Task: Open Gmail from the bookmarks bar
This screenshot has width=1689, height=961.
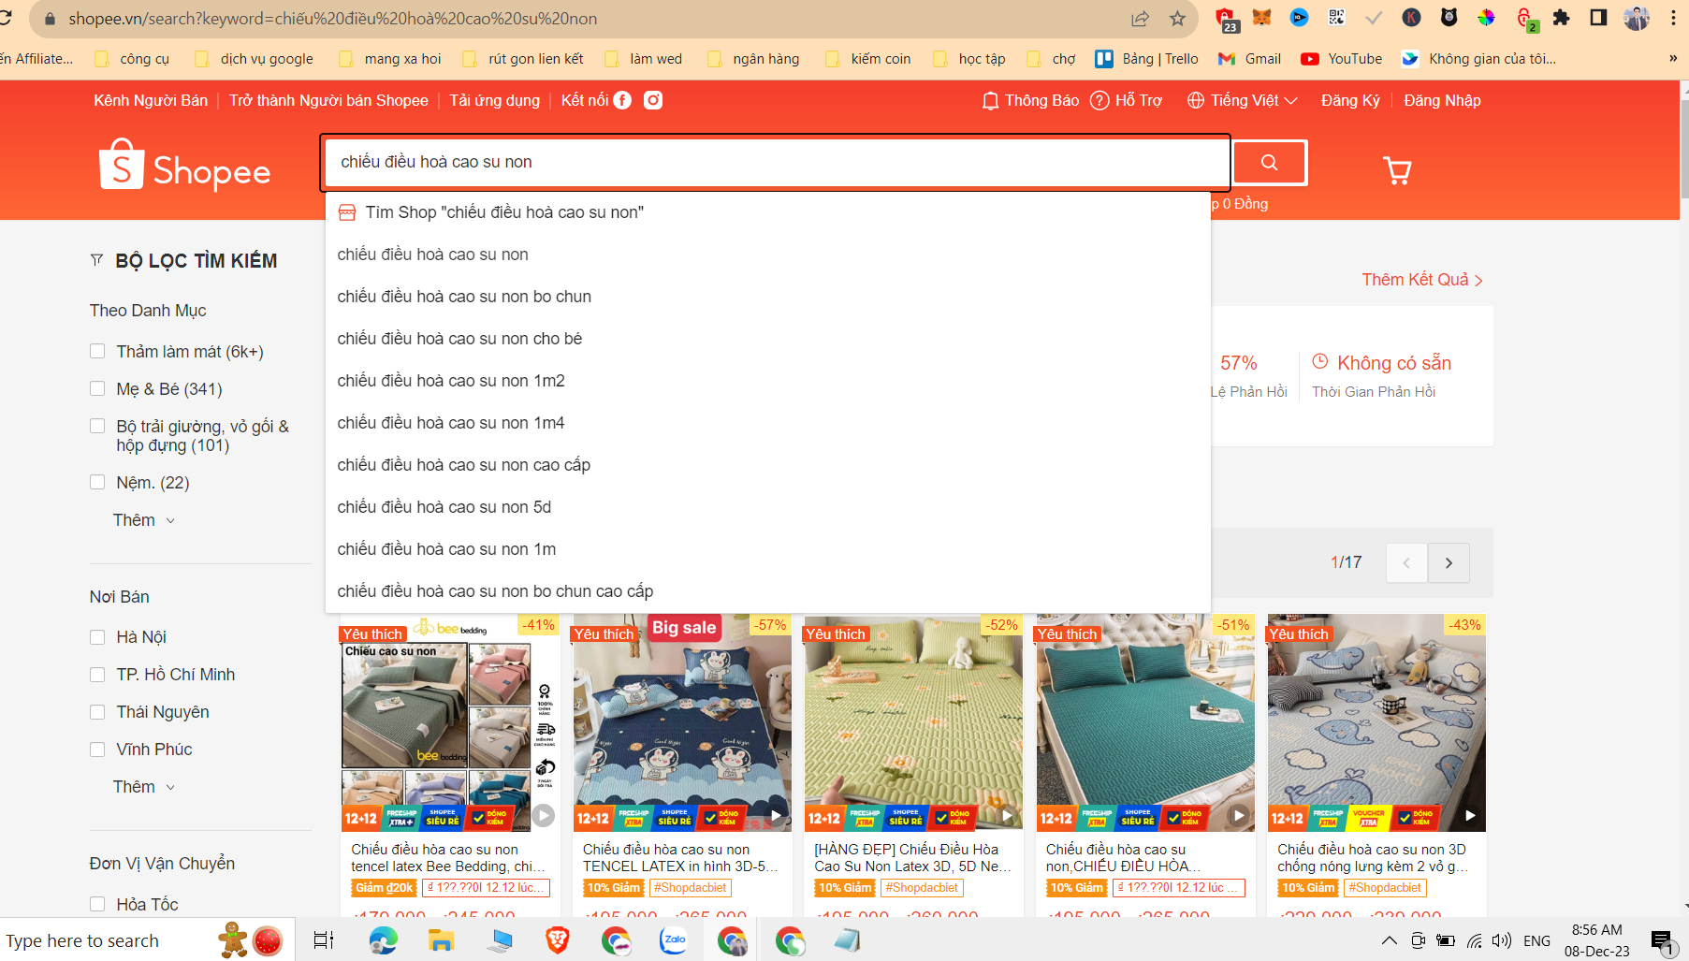Action: [x=1248, y=58]
